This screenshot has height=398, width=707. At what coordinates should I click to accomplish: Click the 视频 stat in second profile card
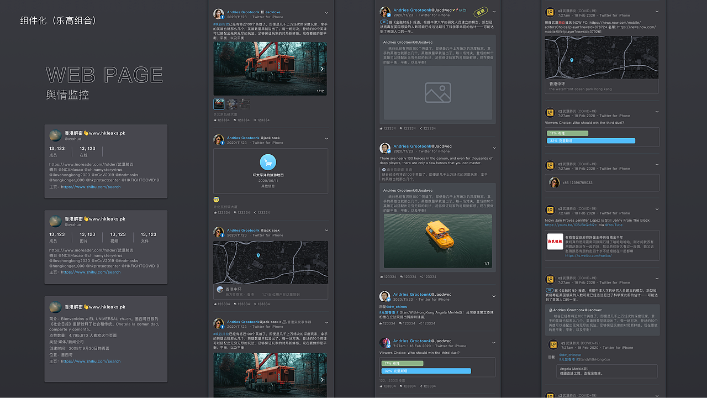point(118,237)
